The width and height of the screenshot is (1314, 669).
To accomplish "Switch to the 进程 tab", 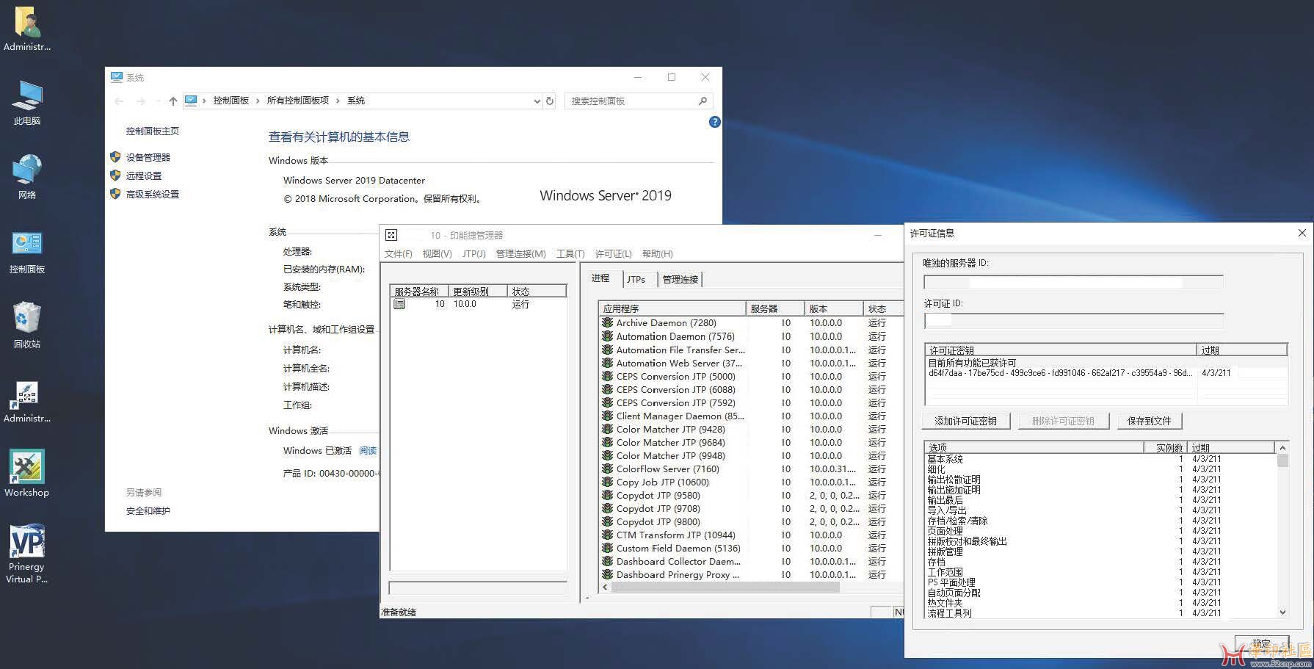I will click(x=600, y=278).
